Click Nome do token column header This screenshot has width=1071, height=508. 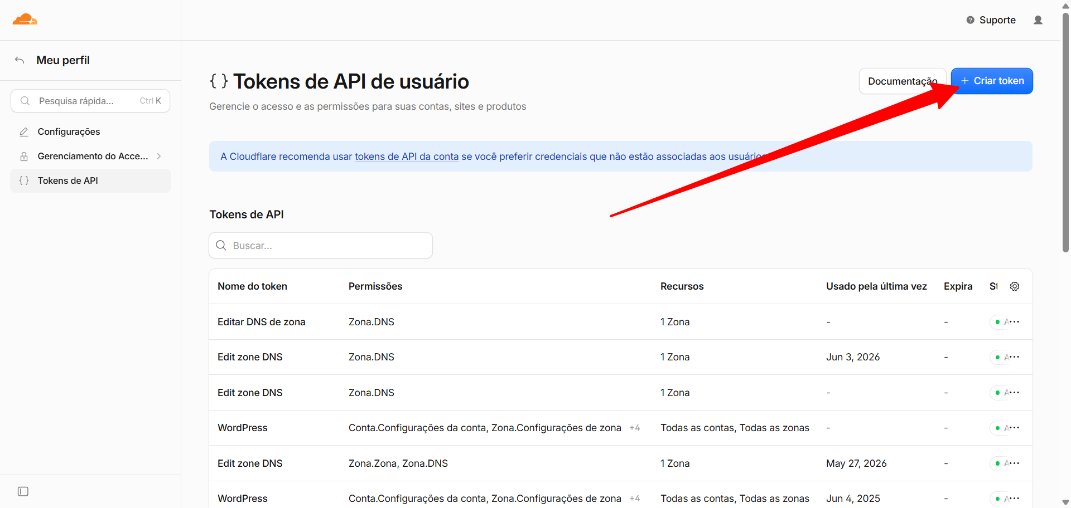252,286
